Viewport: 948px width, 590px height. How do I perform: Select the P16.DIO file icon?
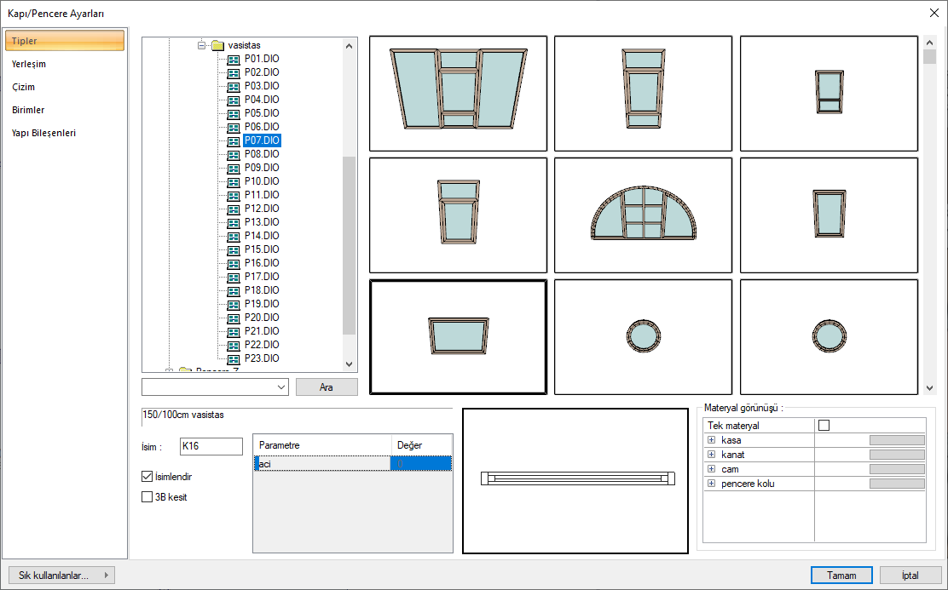234,263
